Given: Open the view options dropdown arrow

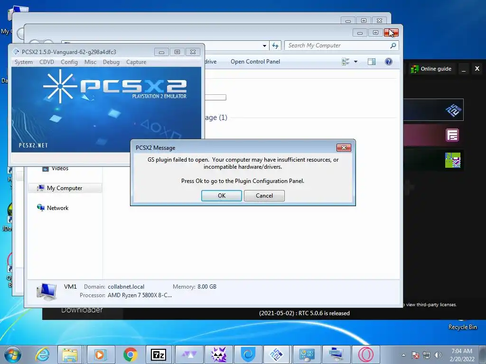Looking at the screenshot, I should pos(355,62).
